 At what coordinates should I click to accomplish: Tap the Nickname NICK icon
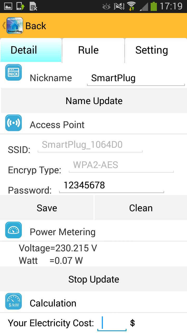[x=14, y=72]
